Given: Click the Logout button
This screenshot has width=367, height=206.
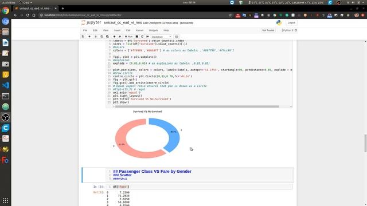Looking at the screenshot, I should coord(291,23).
